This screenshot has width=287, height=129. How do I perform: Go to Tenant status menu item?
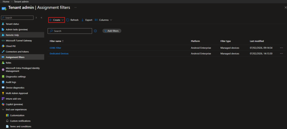click(x=12, y=24)
